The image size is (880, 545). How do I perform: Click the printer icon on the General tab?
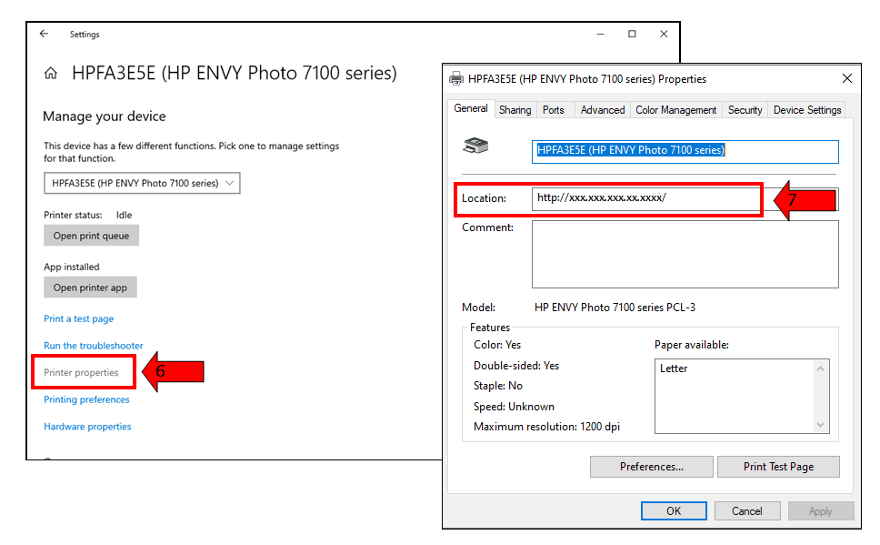(477, 145)
